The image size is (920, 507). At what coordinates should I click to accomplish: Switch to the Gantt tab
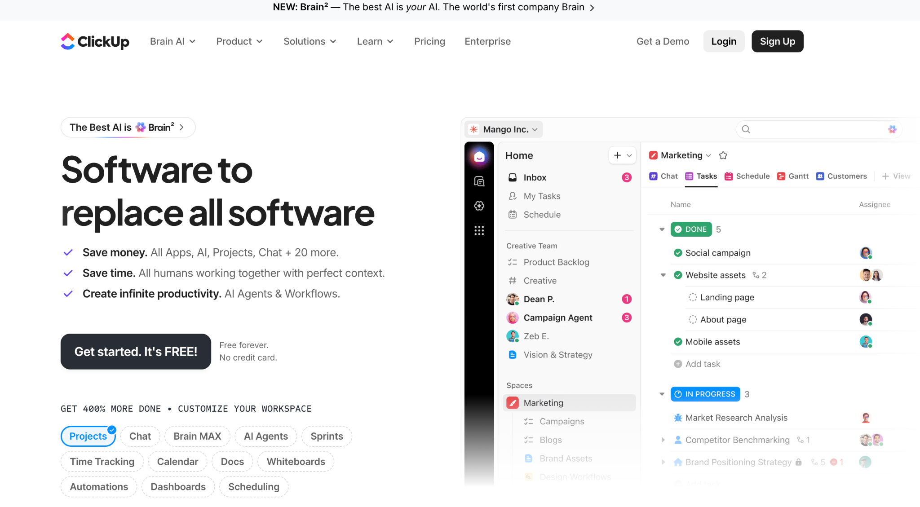[792, 176]
